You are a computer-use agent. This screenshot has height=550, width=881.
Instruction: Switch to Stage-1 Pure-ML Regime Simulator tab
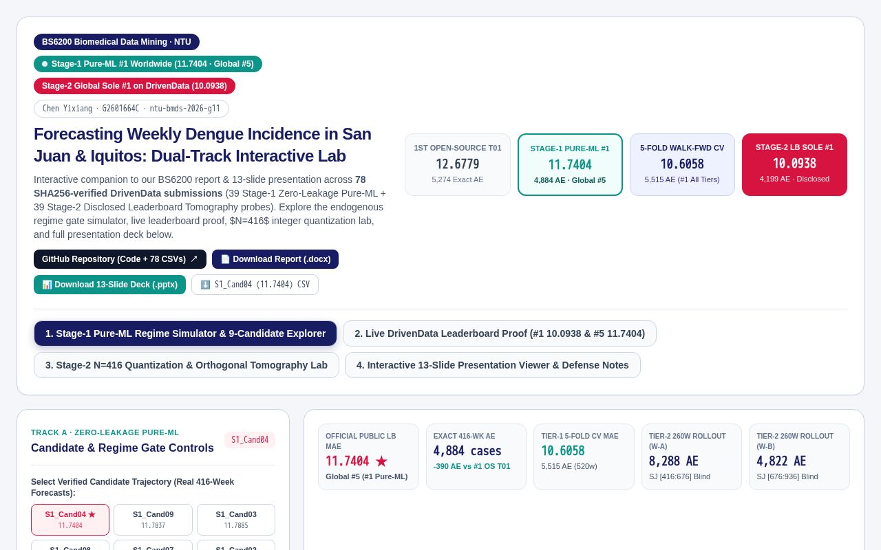(x=185, y=333)
